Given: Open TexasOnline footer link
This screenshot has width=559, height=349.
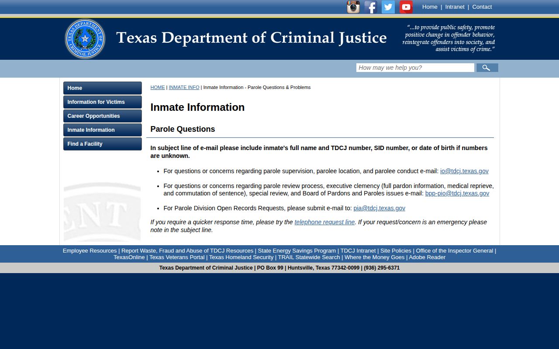Looking at the screenshot, I should pyautogui.click(x=129, y=257).
